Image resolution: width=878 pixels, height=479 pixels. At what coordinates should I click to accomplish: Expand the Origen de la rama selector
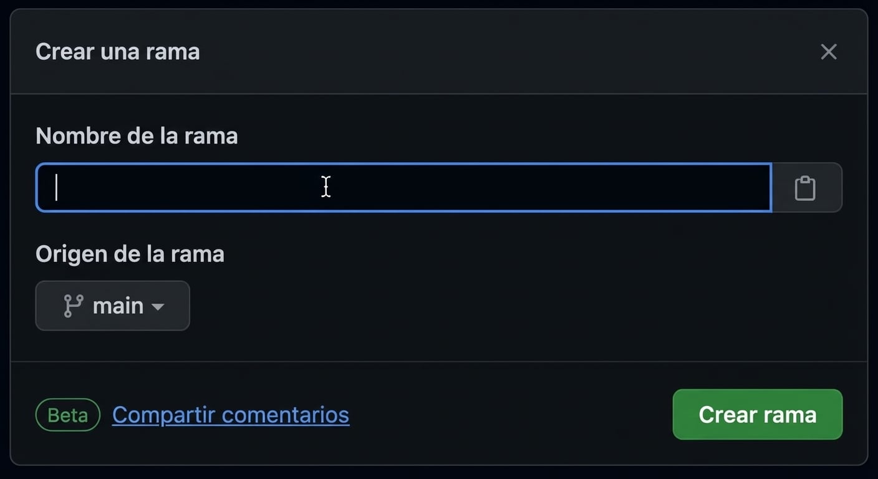click(113, 306)
